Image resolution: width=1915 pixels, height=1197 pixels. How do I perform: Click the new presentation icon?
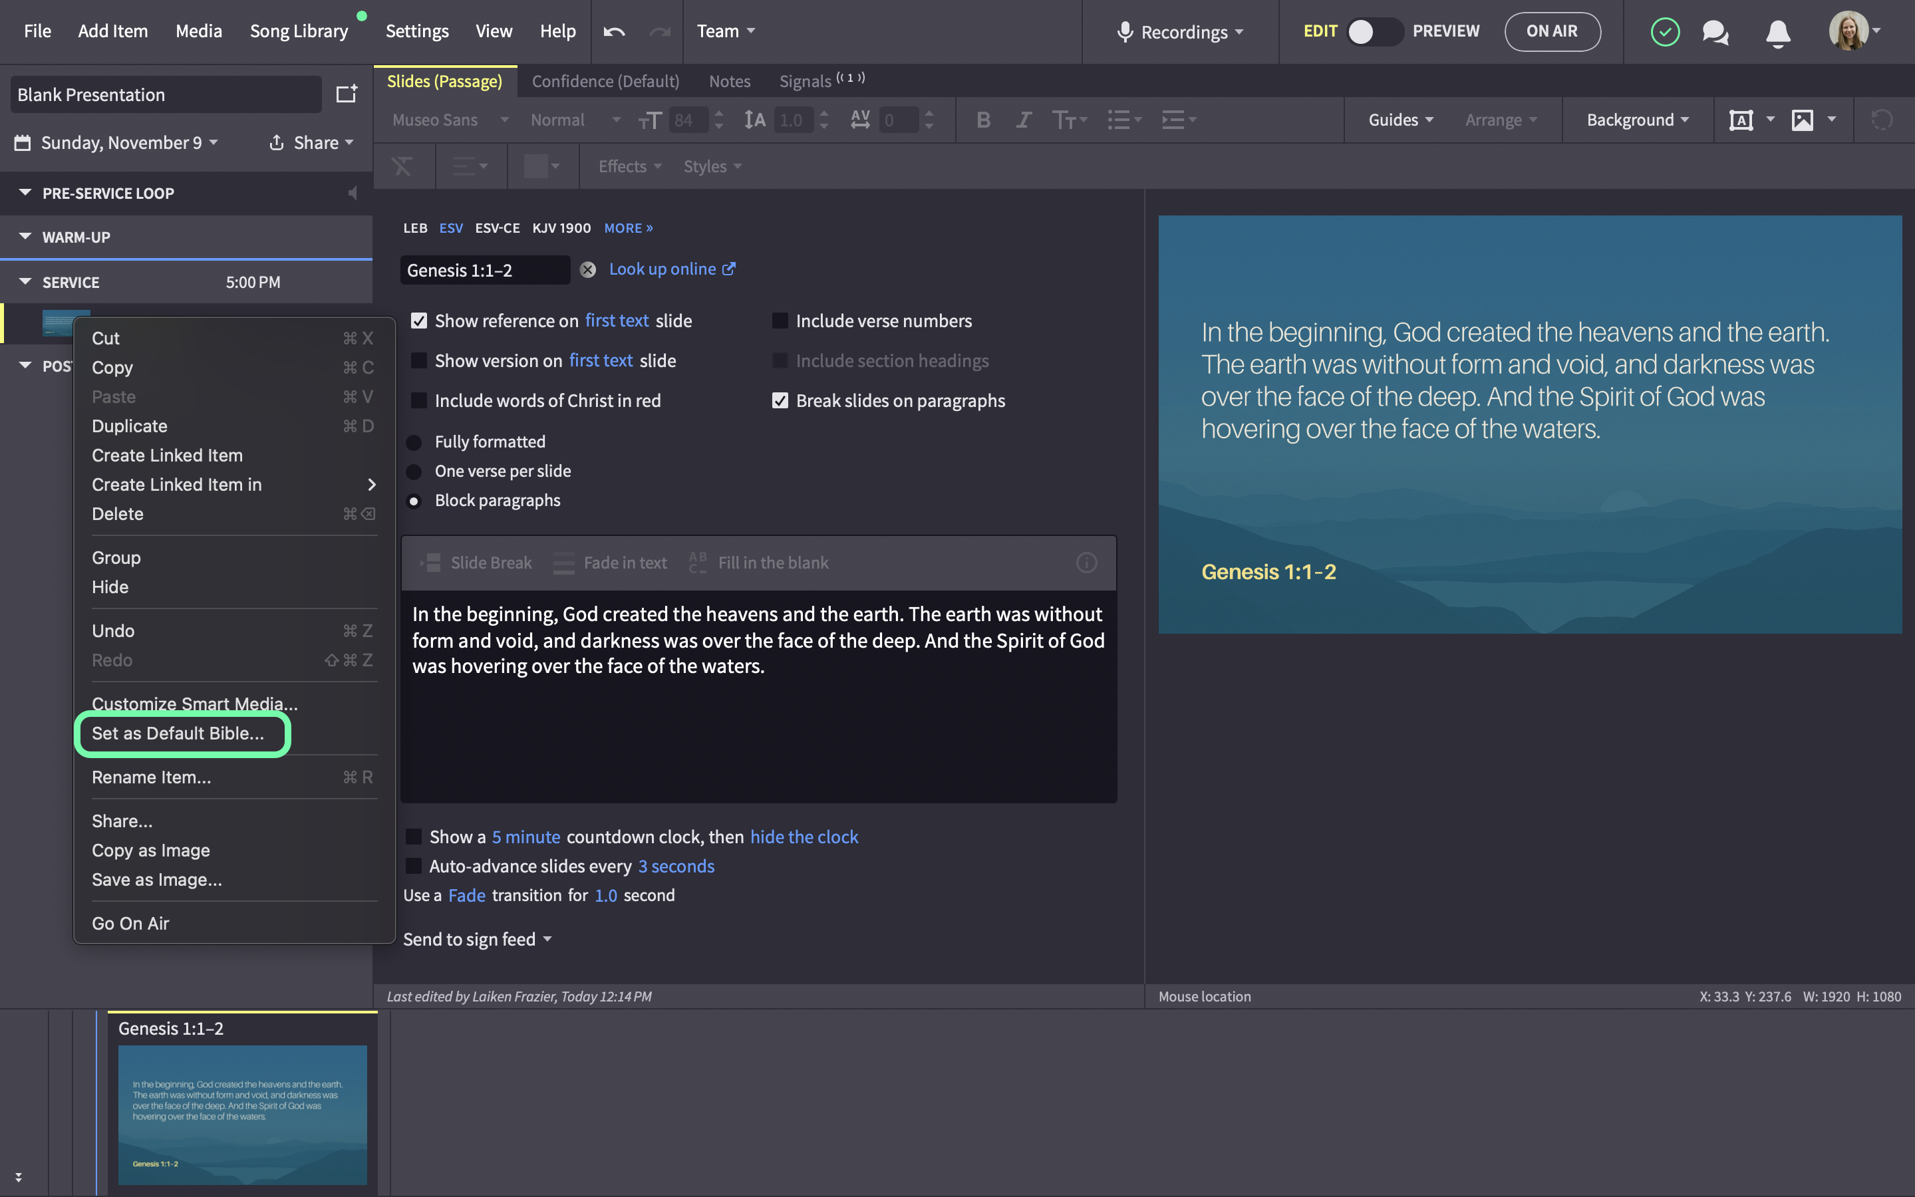tap(346, 94)
